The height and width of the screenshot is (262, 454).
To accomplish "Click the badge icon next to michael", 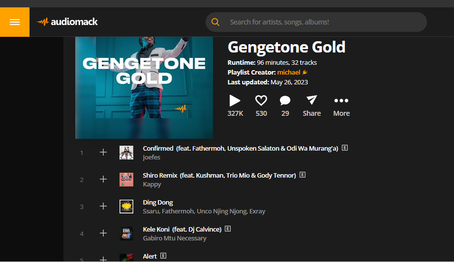I will 304,72.
